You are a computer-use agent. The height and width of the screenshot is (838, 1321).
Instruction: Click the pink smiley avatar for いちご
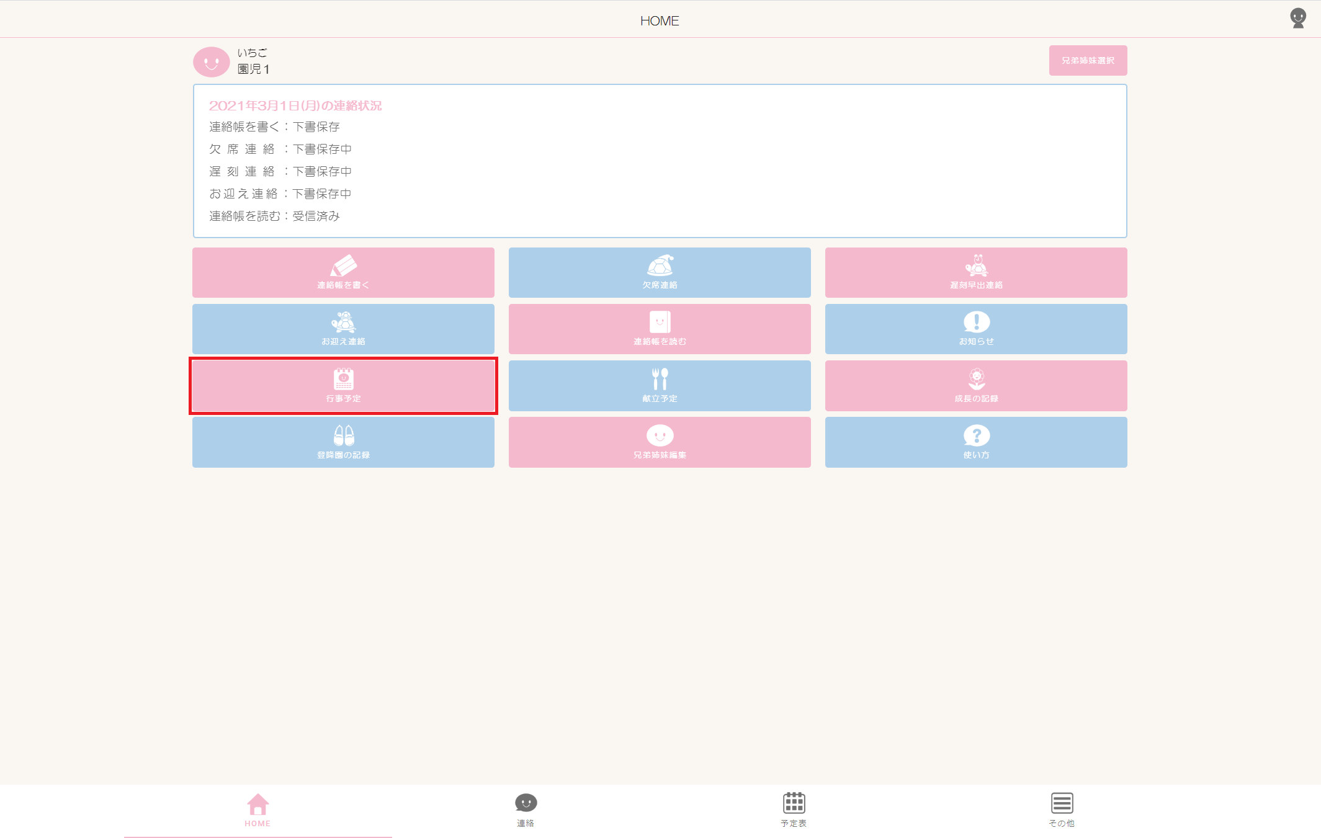pyautogui.click(x=212, y=61)
